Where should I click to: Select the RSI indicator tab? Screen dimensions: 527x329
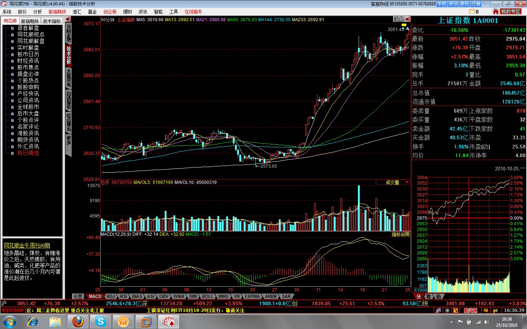(124, 296)
